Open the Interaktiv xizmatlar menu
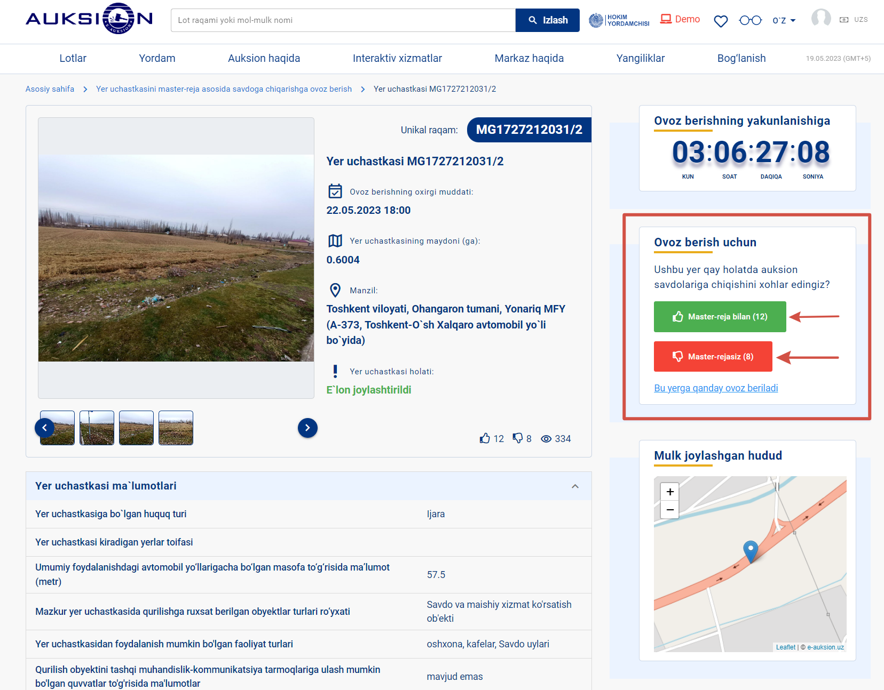Viewport: 884px width, 690px height. click(x=397, y=58)
